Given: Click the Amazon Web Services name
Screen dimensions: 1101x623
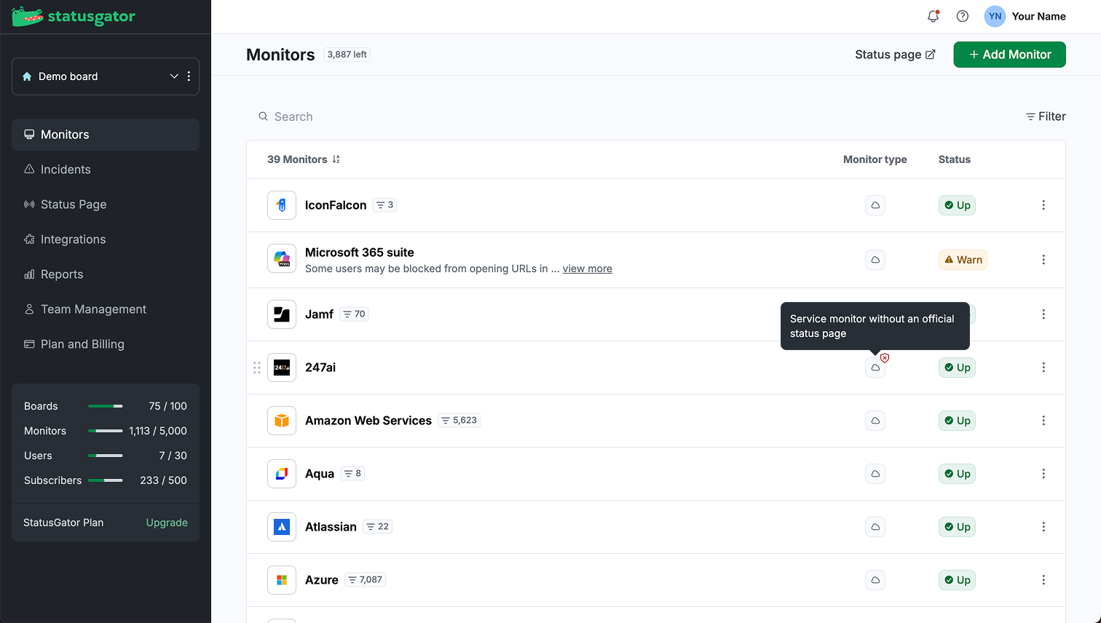Looking at the screenshot, I should [368, 421].
